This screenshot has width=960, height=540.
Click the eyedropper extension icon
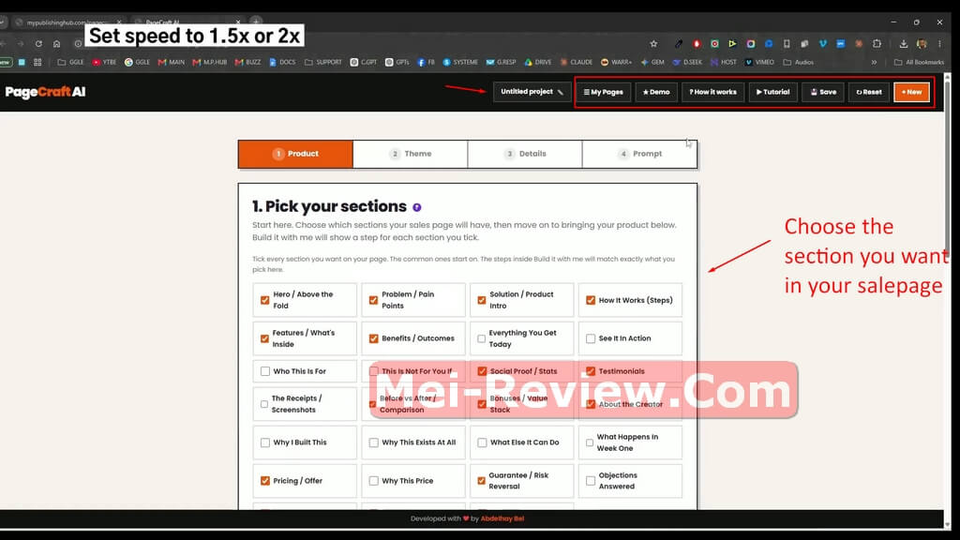click(679, 44)
